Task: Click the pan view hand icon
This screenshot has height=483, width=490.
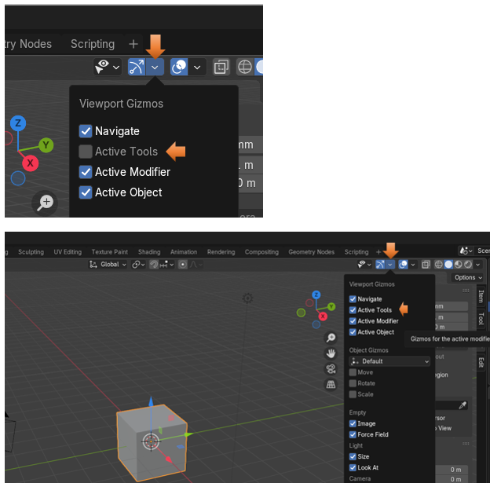Action: coord(331,353)
